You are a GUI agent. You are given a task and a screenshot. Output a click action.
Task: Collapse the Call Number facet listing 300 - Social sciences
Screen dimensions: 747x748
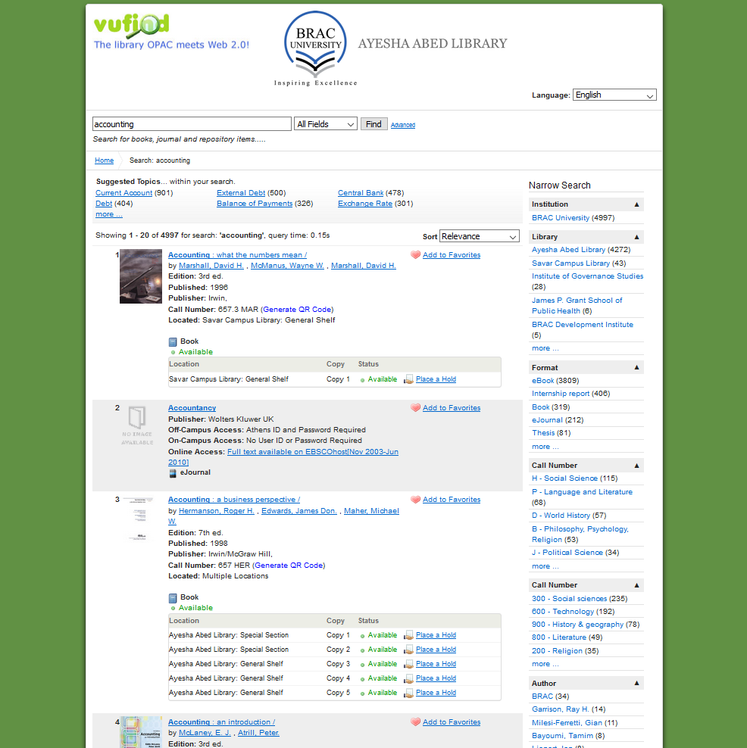636,585
